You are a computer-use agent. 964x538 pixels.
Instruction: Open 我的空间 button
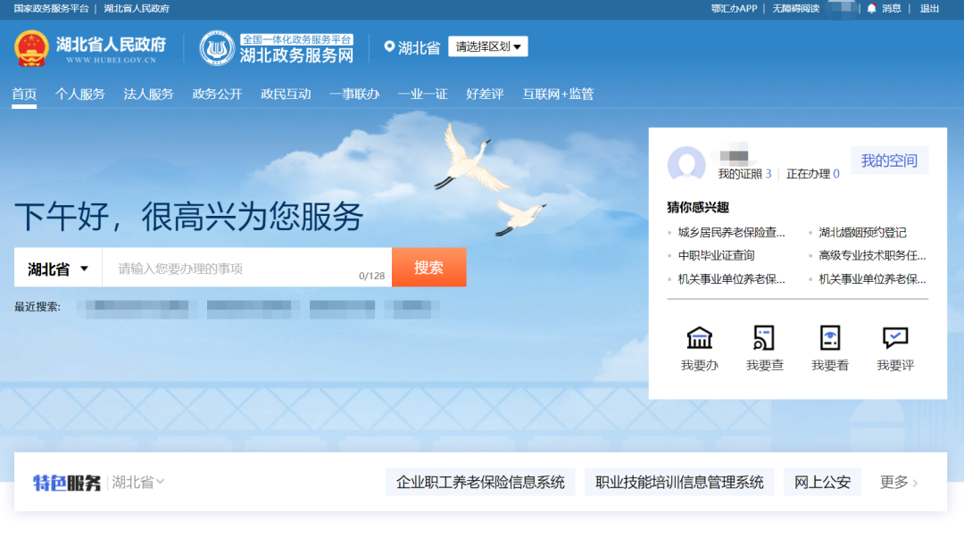coord(889,161)
